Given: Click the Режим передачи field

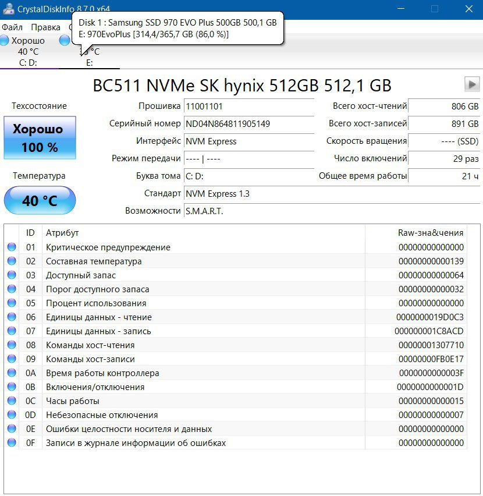Looking at the screenshot, I should point(249,158).
